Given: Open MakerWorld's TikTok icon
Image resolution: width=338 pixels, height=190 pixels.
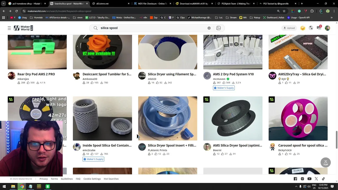Looking at the screenshot, I should (323, 179).
